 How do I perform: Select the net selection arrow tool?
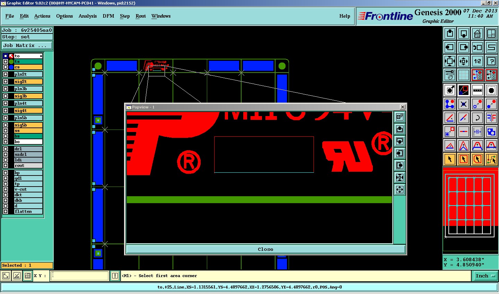pos(491,159)
